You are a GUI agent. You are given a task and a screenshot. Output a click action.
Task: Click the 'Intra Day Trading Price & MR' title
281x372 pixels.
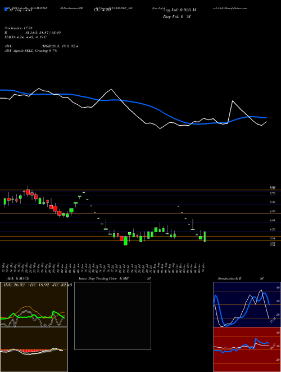103,278
